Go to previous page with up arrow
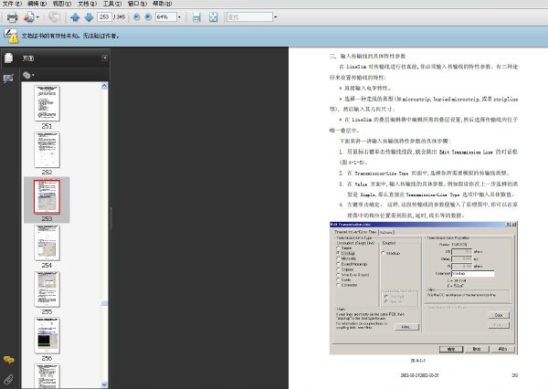 point(75,17)
